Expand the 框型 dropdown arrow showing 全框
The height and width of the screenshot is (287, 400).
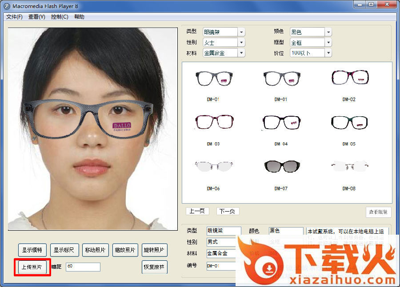click(x=328, y=43)
